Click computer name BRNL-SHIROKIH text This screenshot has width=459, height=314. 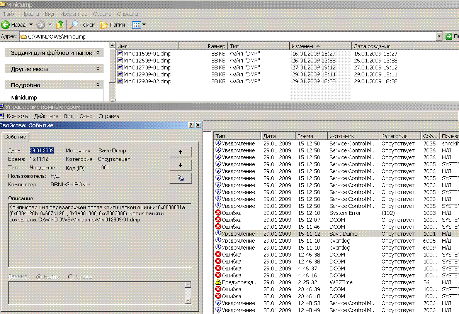[x=70, y=184]
